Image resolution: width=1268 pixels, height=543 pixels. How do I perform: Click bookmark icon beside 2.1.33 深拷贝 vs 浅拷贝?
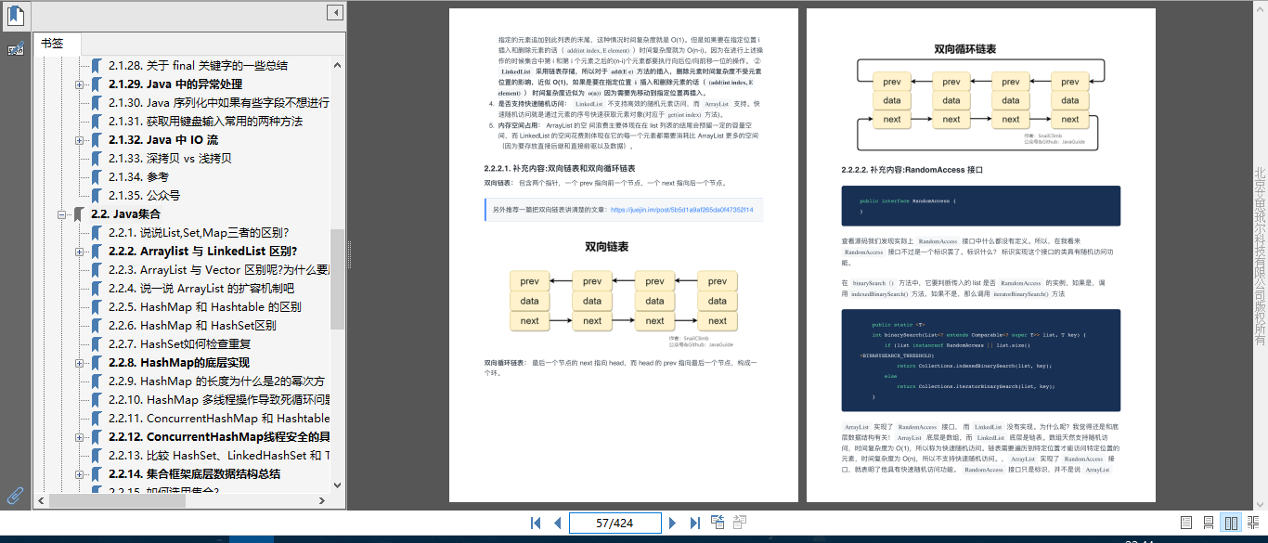97,159
